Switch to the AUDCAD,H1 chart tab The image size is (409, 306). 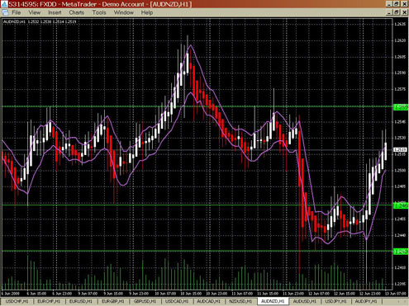209,301
